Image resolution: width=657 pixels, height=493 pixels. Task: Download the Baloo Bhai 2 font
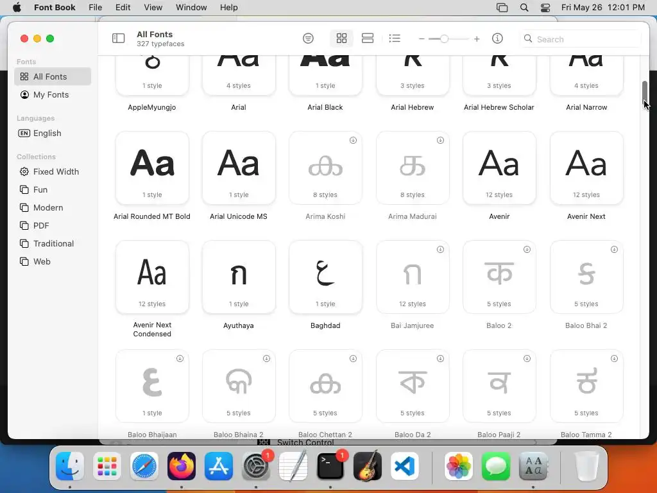click(x=614, y=250)
